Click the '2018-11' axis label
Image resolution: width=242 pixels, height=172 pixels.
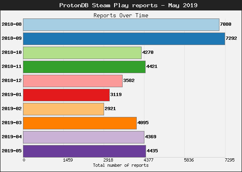[x=12, y=66]
